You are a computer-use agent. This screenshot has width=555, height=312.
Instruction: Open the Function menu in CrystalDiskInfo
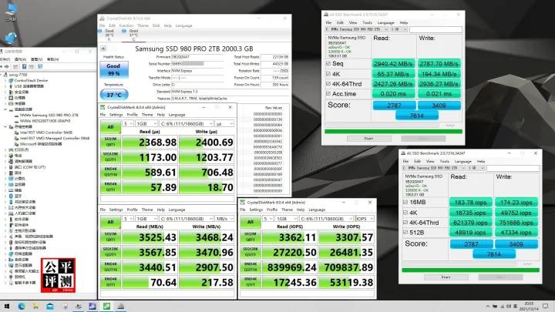coord(126,25)
